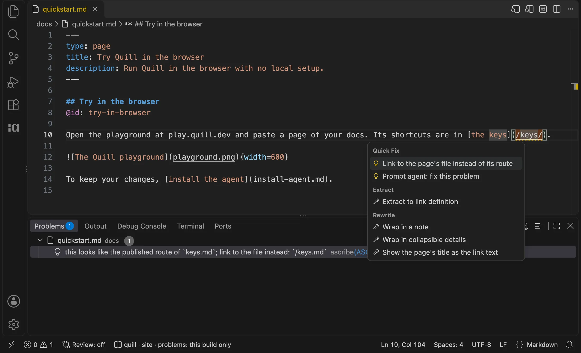Open the Source Control view
Screen dimensions: 581x353
tap(13, 58)
